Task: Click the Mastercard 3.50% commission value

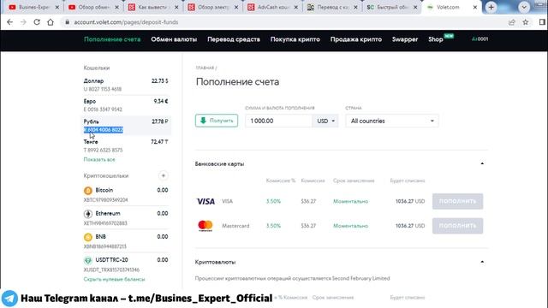Action: 273,226
